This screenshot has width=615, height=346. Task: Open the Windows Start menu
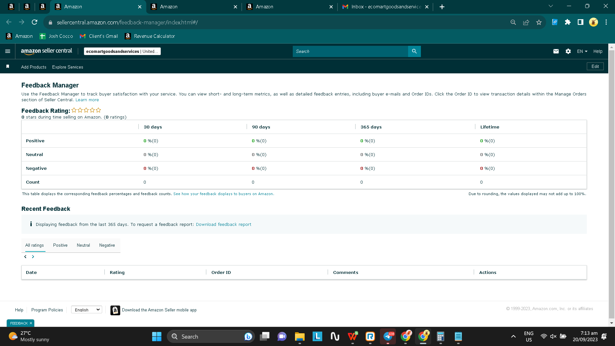157,336
